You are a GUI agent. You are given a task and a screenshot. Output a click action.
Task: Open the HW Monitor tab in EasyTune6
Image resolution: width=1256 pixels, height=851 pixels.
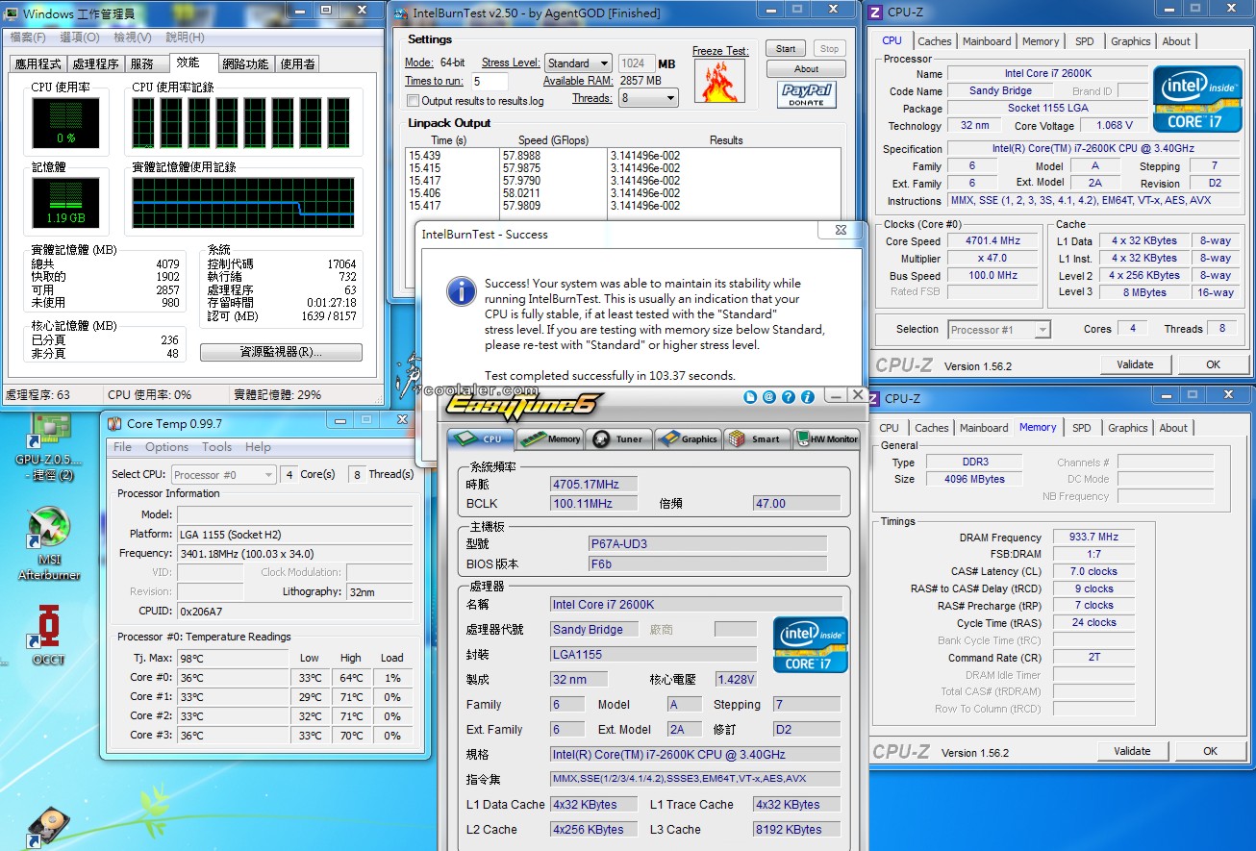pos(826,439)
